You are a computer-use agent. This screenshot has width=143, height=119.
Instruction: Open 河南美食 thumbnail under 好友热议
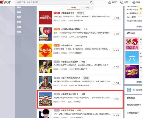point(132,44)
